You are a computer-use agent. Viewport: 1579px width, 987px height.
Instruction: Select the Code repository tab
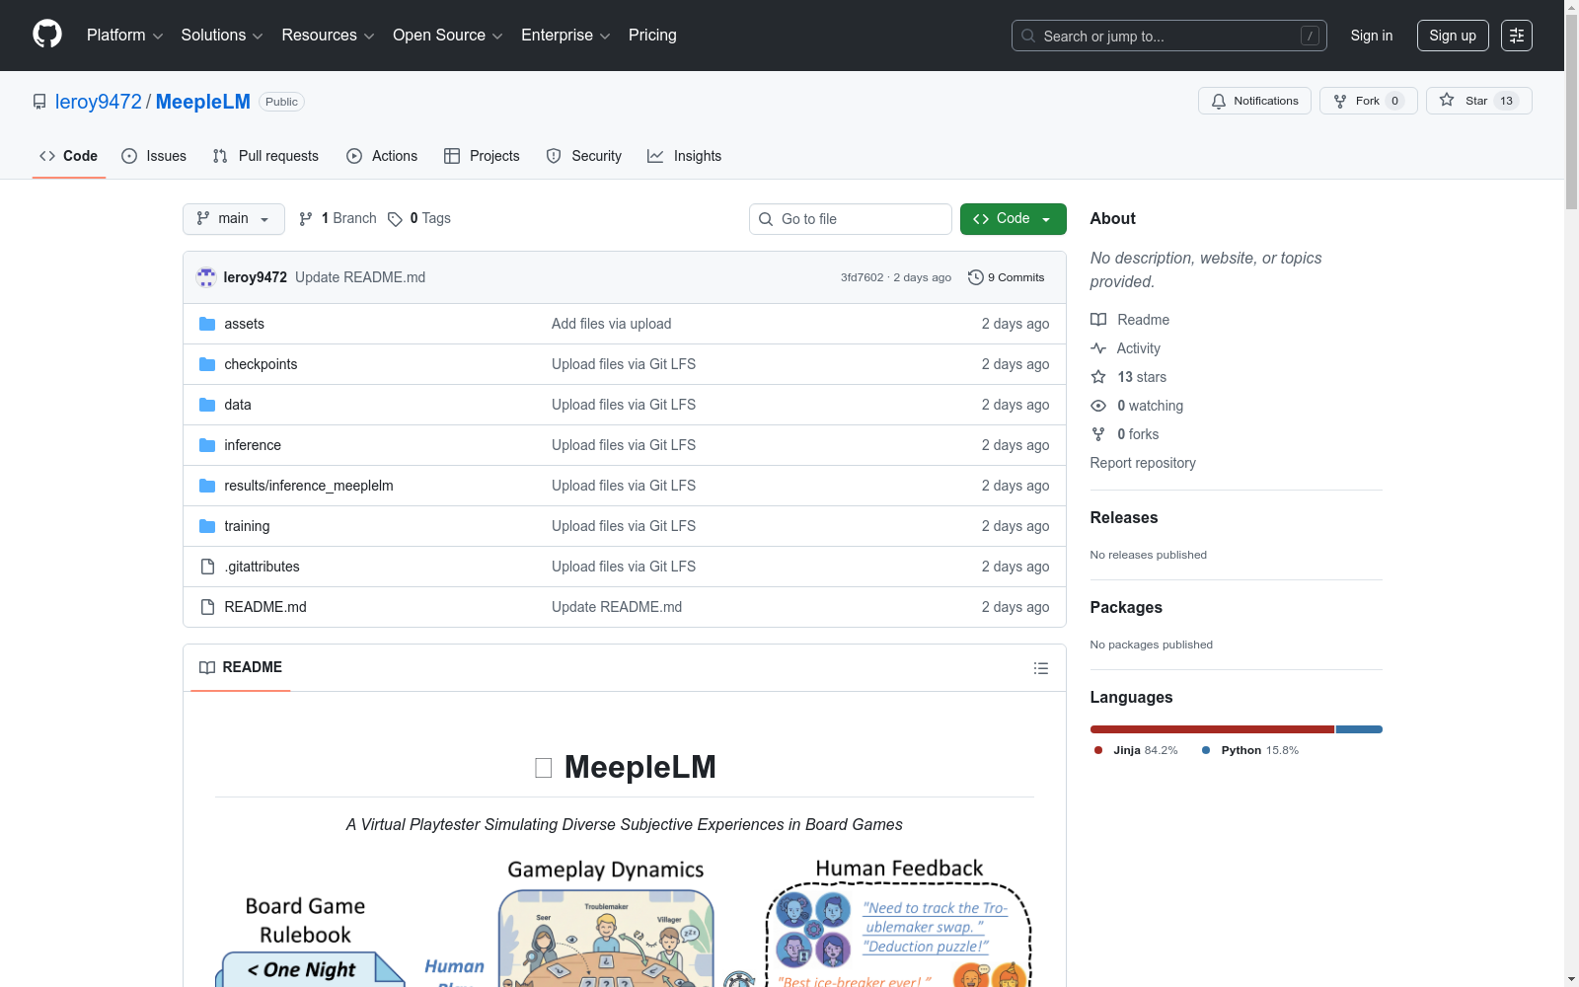click(x=69, y=156)
